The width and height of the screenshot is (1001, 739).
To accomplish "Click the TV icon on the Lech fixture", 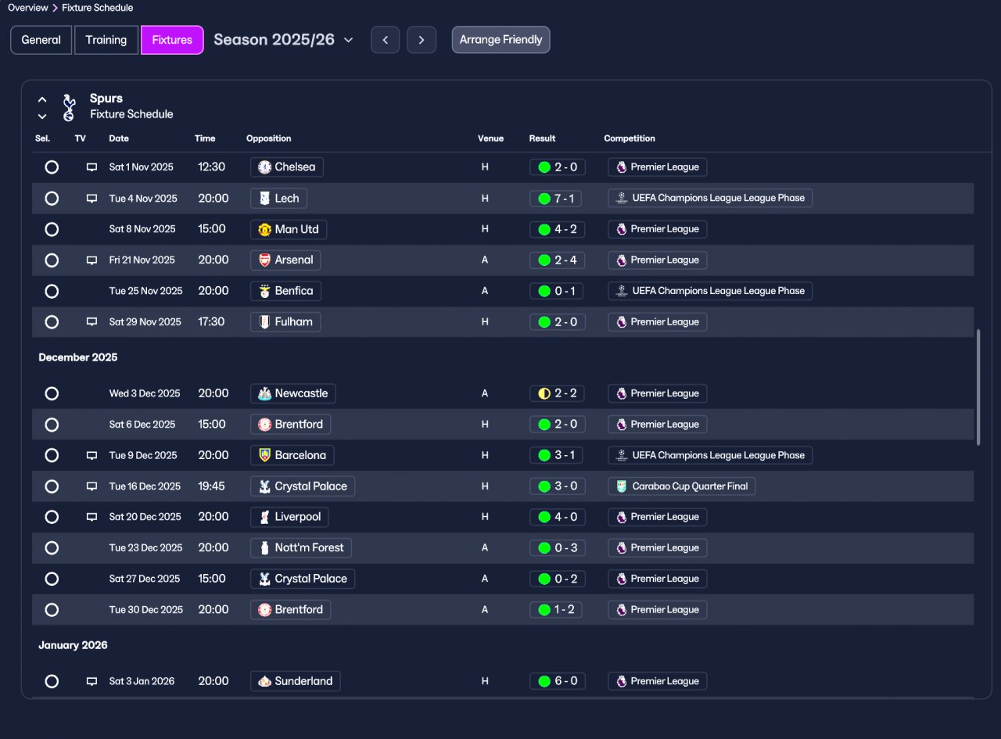I will (91, 199).
